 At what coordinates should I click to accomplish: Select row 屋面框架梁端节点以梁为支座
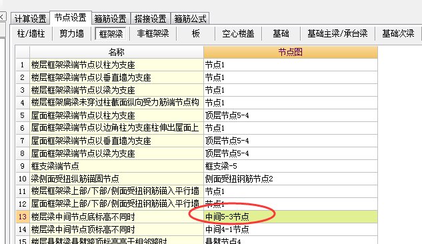117,153
